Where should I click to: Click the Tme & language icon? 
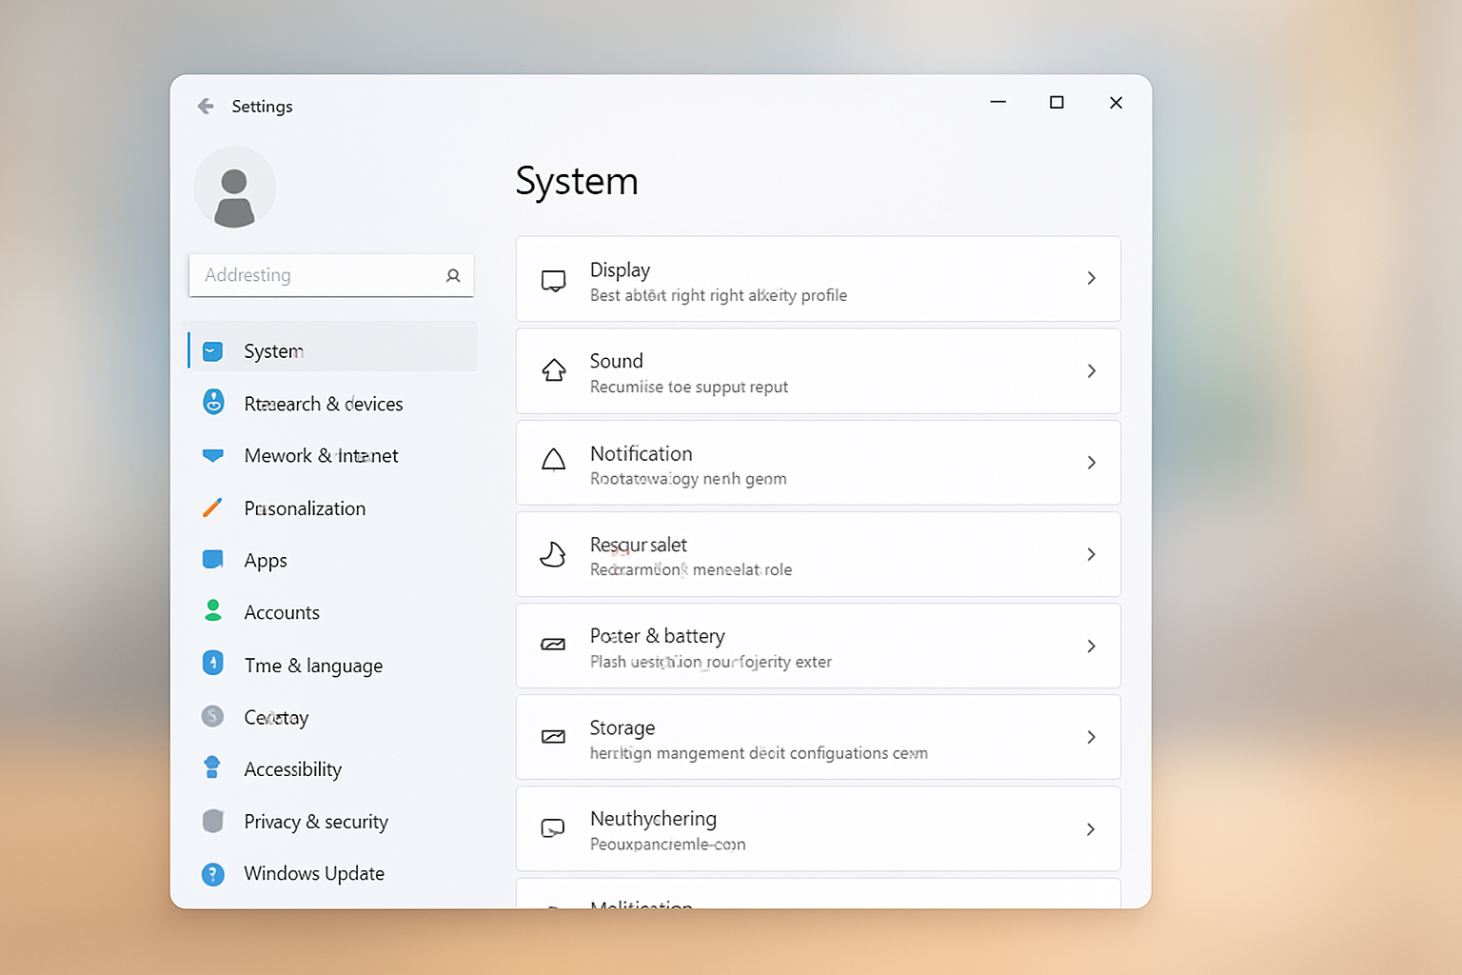coord(213,663)
